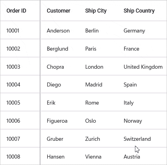Select order ID cell 10001
Image resolution: width=167 pixels, height=165 pixels.
click(20, 30)
